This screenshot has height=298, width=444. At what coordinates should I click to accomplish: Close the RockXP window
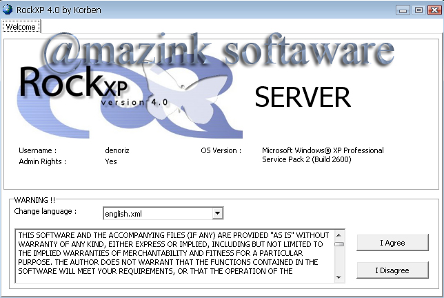[x=434, y=10]
